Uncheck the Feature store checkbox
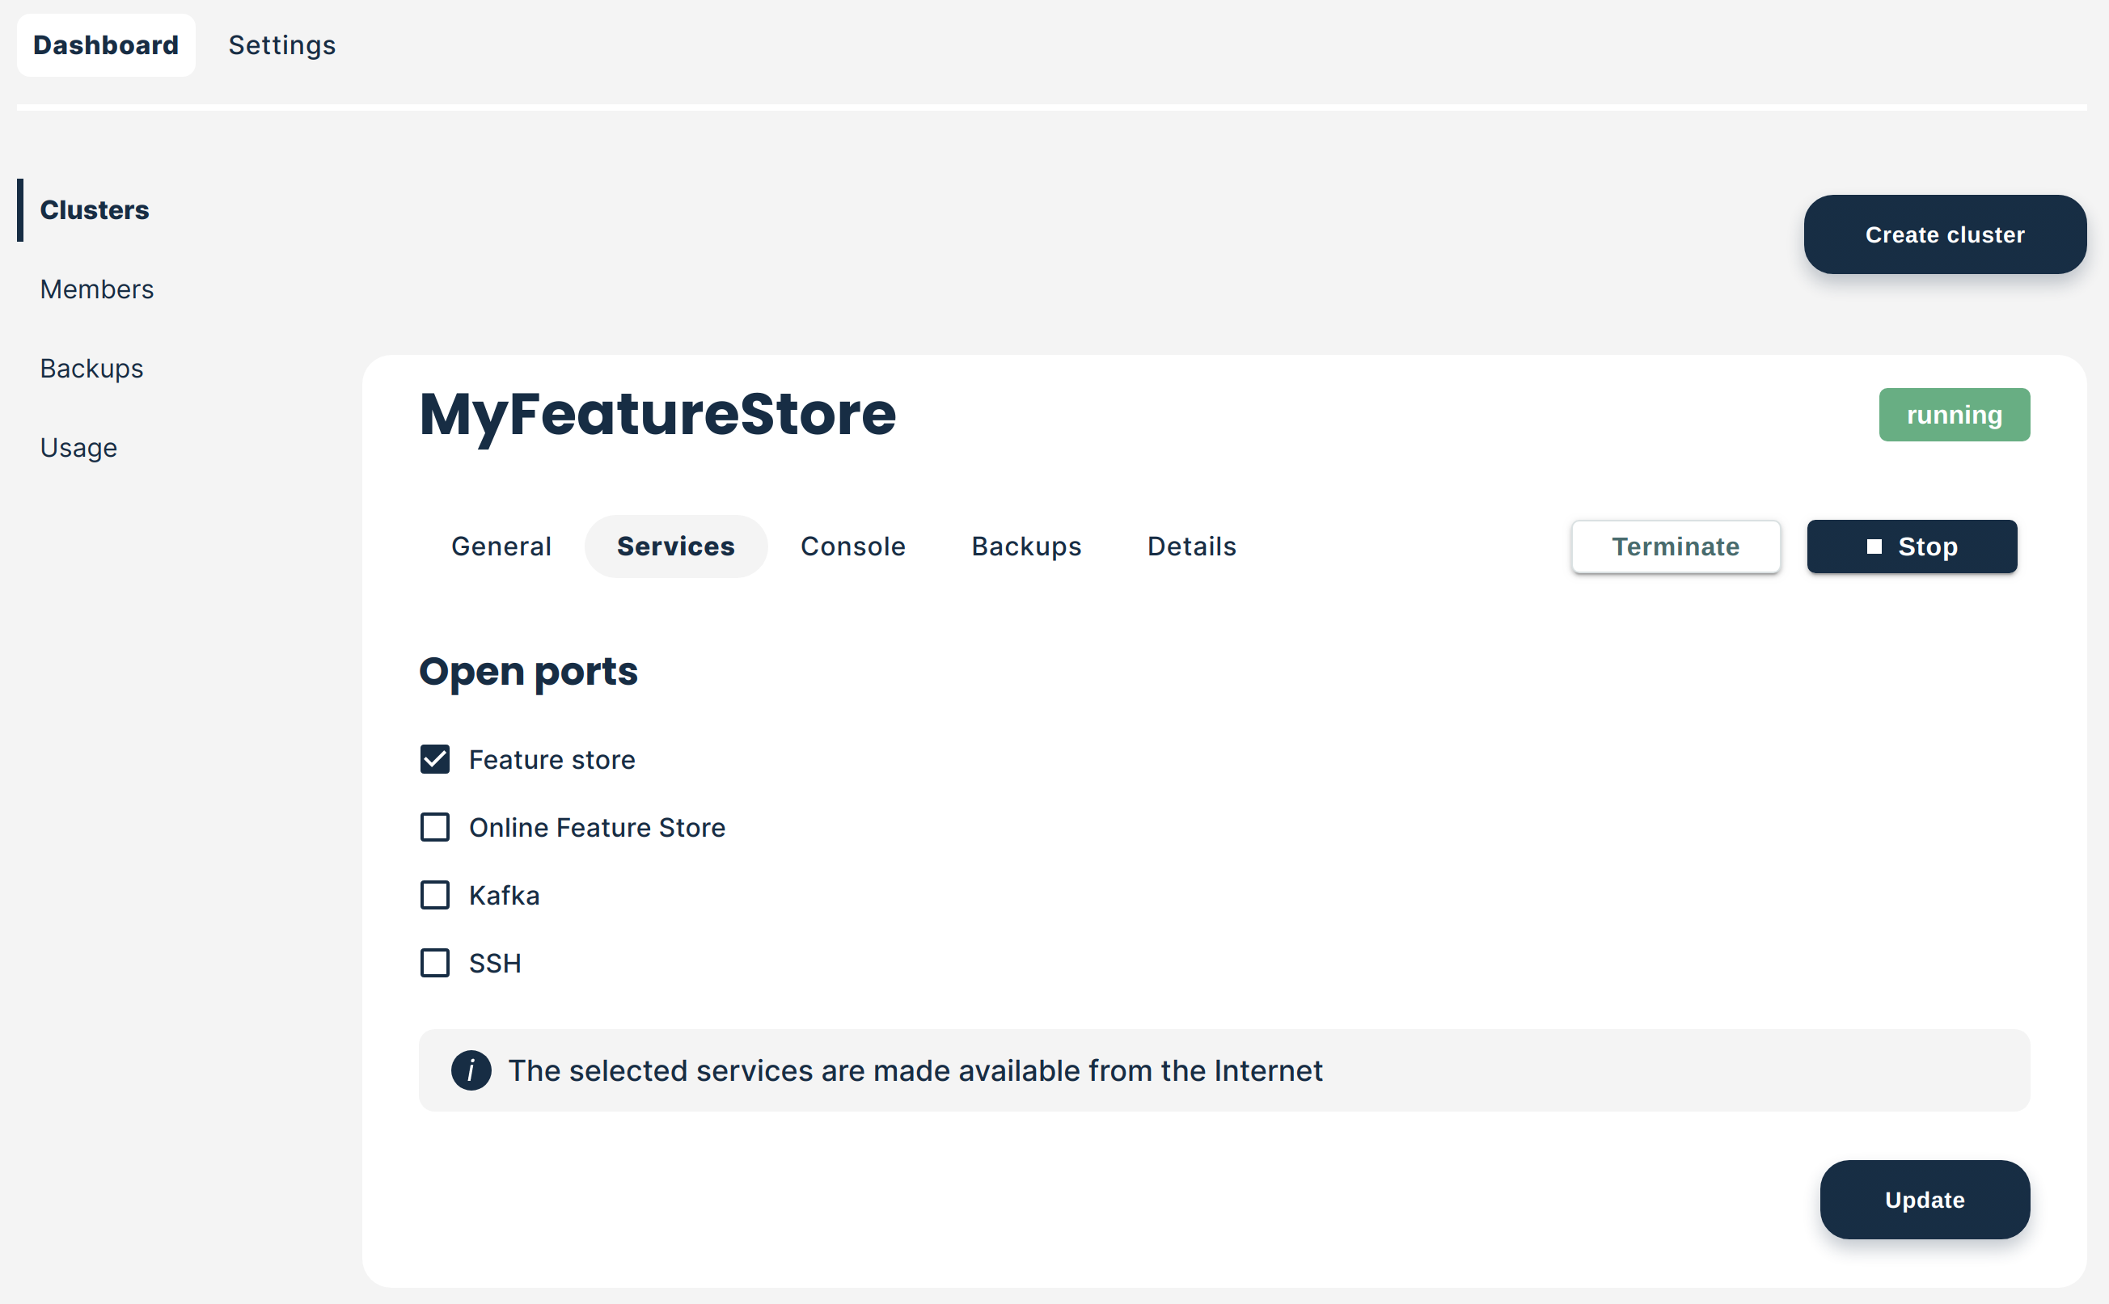 435,760
